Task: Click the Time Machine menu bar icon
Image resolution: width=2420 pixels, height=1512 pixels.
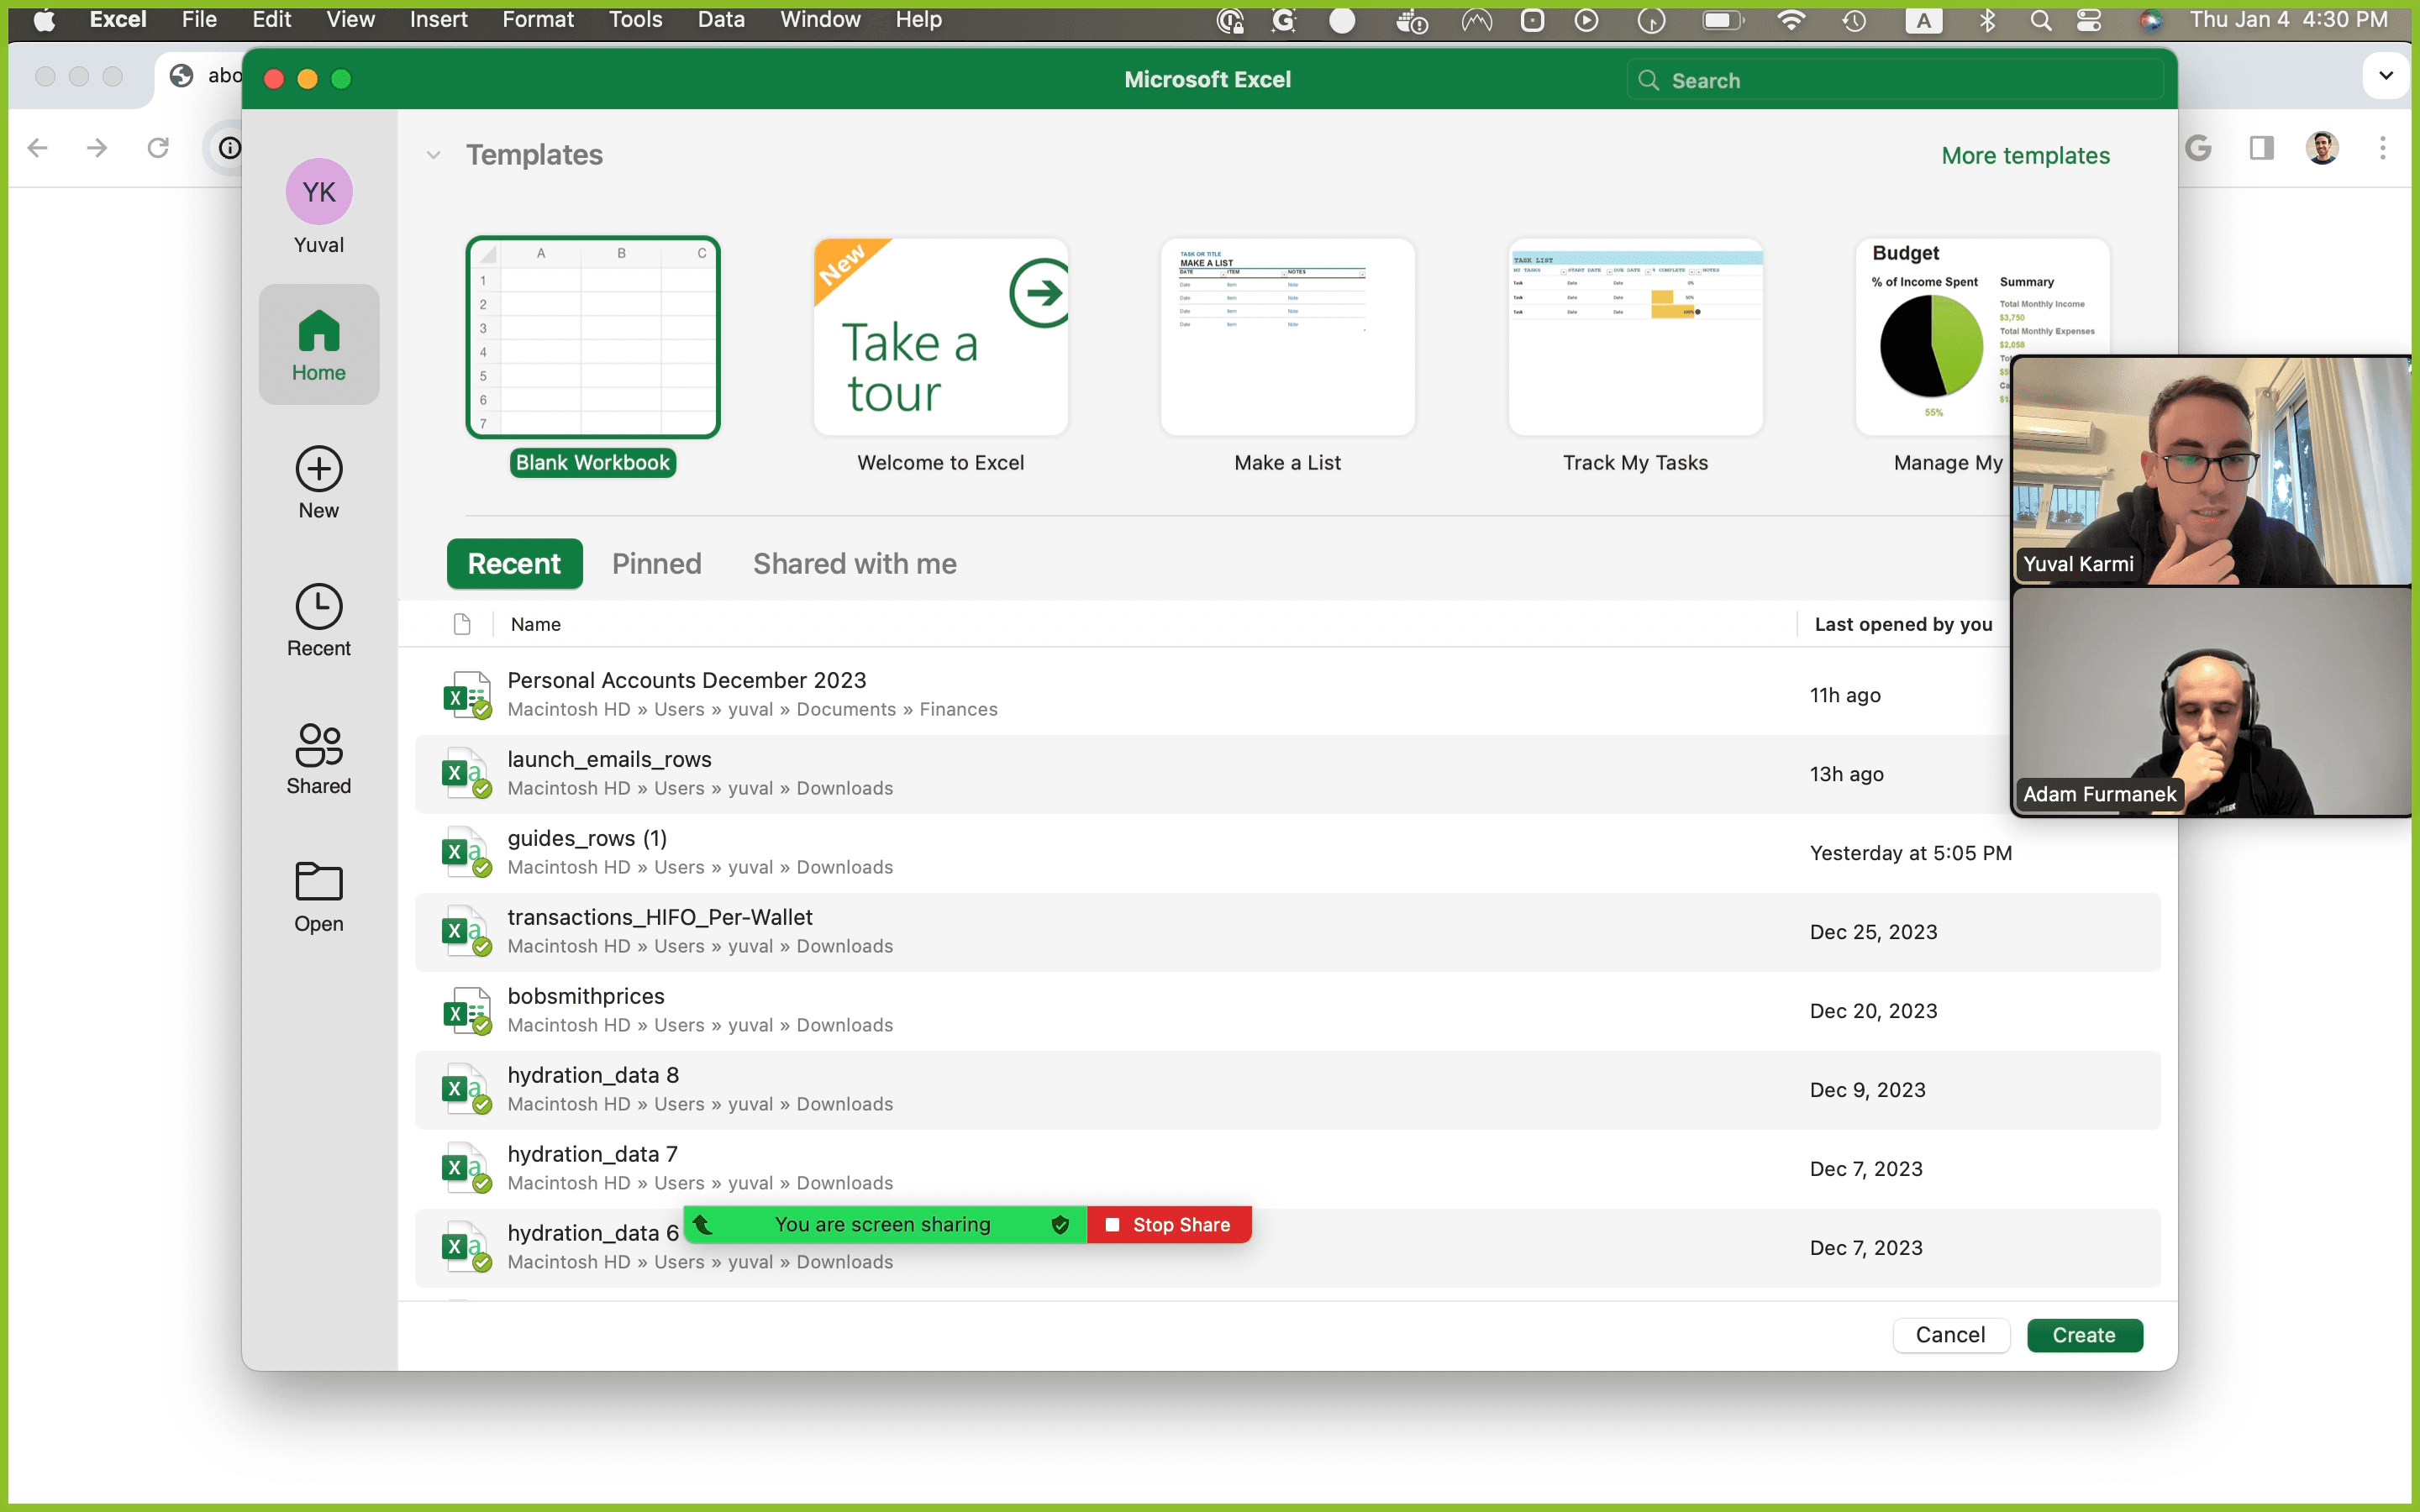Action: coord(1854,20)
